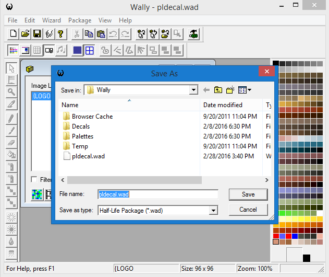The width and height of the screenshot is (329, 277).
Task: Click the yellow package cube icon
Action: pyautogui.click(x=30, y=69)
